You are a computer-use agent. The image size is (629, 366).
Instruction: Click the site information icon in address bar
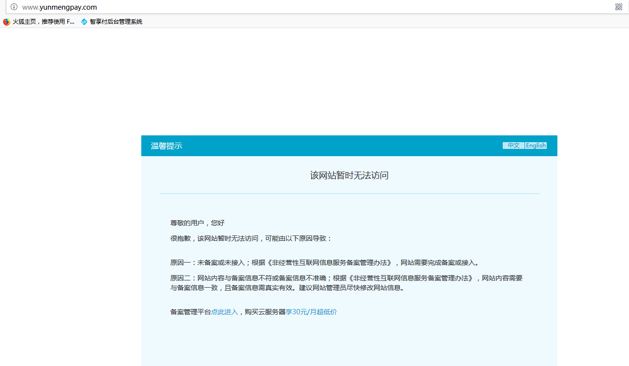tap(14, 7)
